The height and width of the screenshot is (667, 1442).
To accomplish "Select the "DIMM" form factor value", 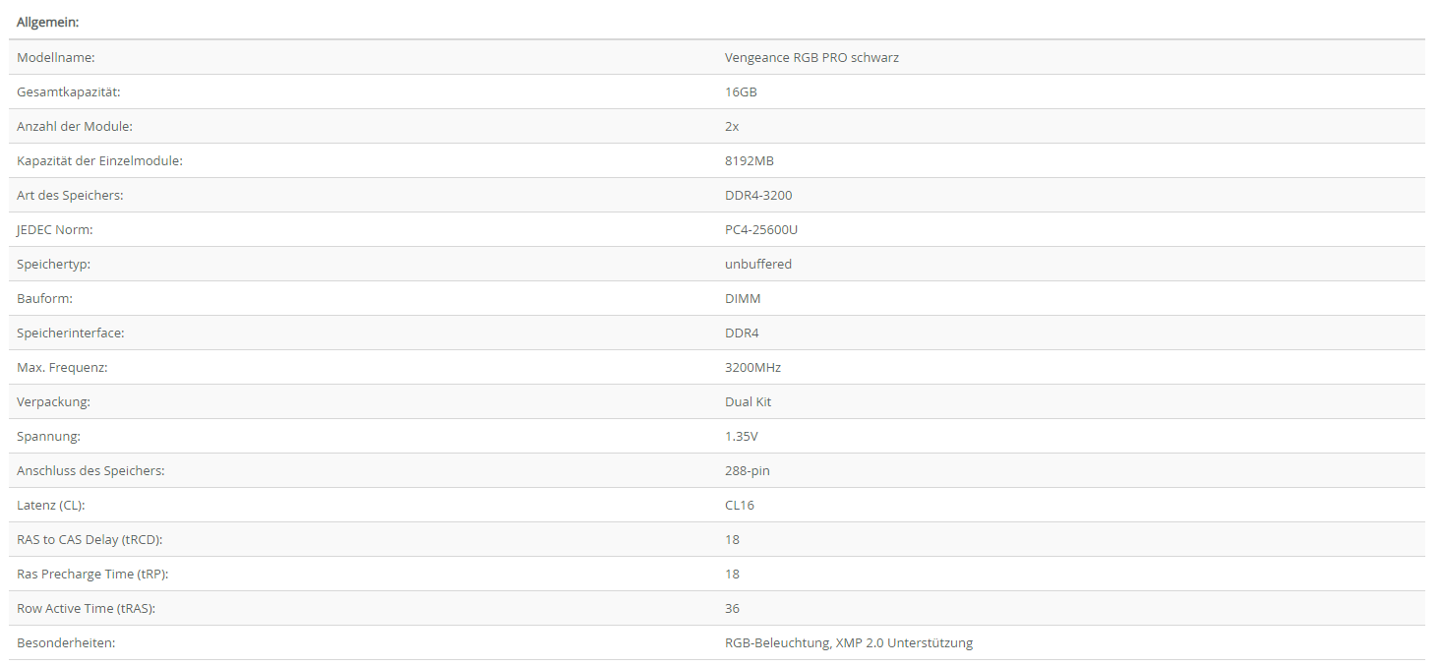I will [x=743, y=299].
